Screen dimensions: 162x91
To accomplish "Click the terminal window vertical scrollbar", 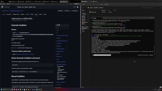I will [154, 50].
